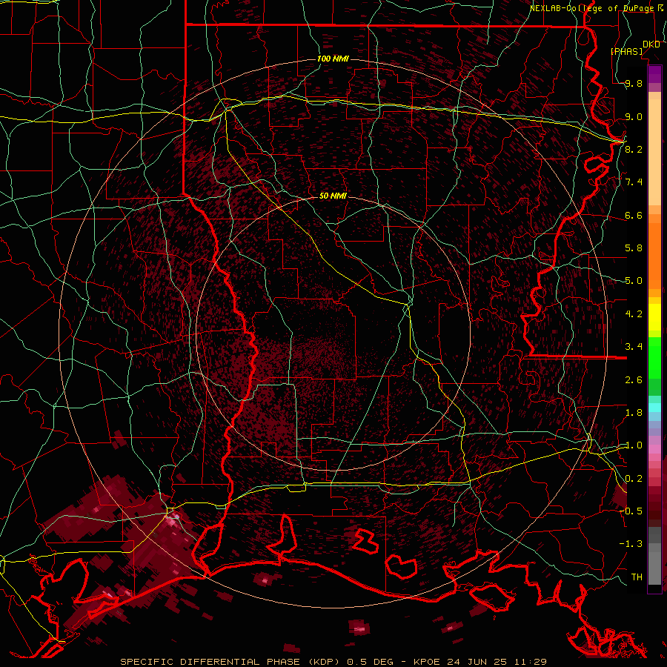Image resolution: width=667 pixels, height=667 pixels.
Task: Click the [PHAS] units label above the legend
Action: pyautogui.click(x=627, y=51)
